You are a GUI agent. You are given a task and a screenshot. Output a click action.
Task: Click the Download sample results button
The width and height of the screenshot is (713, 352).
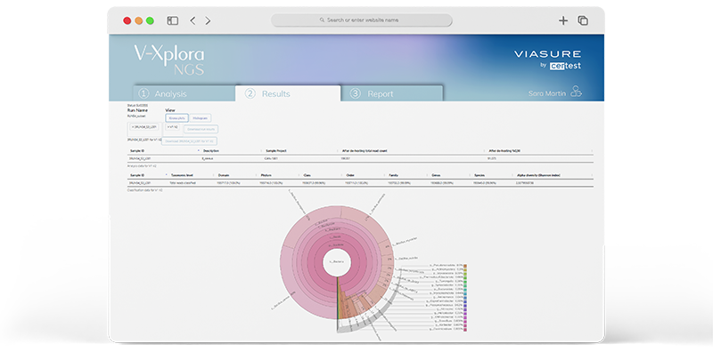pyautogui.click(x=189, y=141)
